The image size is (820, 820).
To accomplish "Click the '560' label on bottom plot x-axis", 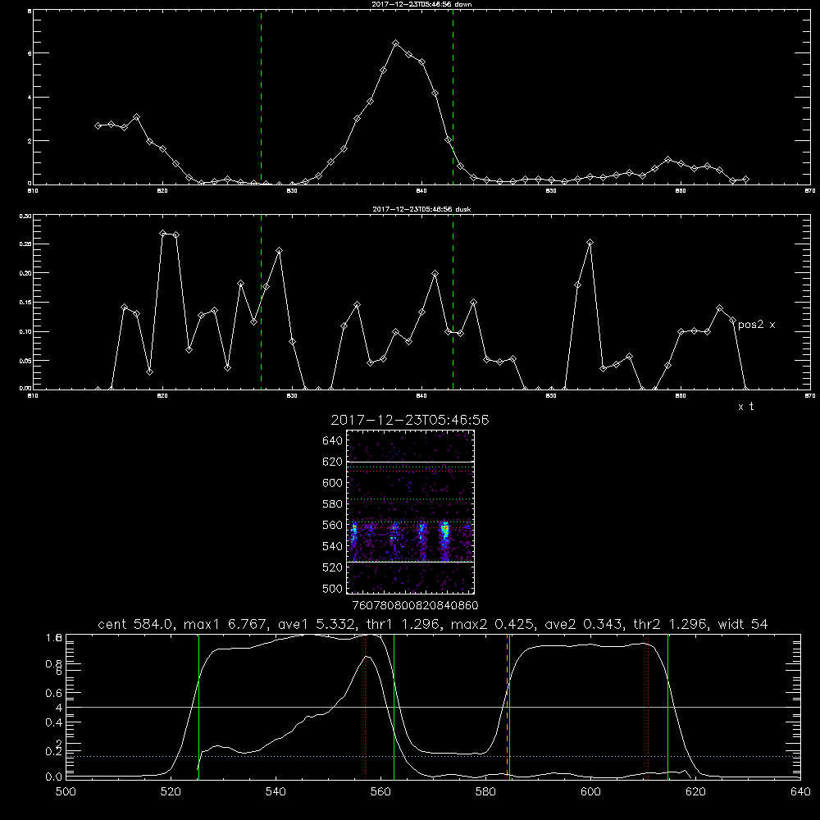I will 380,792.
